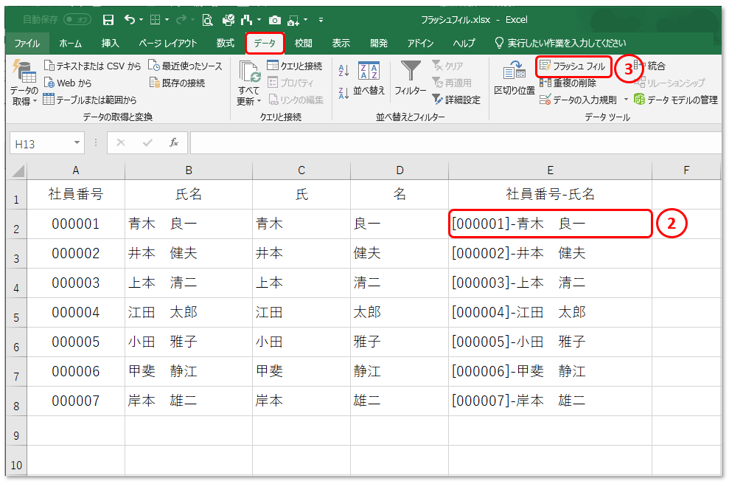Select cell 小田 雅子 in column B
The image size is (729, 484).
click(188, 342)
